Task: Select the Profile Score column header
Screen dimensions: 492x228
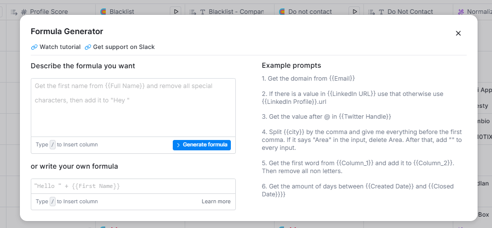Action: click(49, 11)
